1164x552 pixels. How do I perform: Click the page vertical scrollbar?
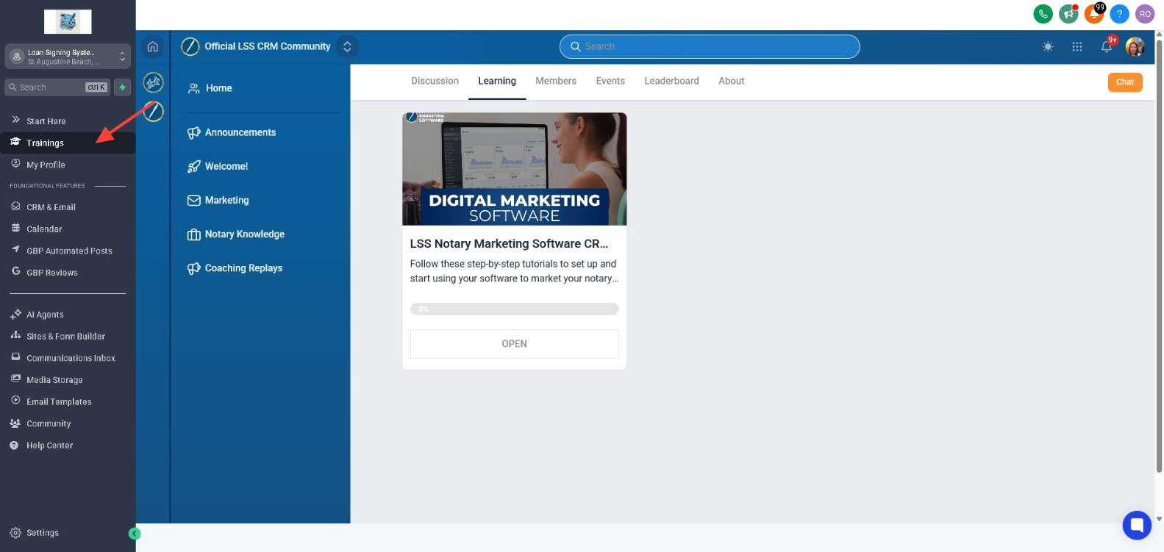pos(1159,256)
